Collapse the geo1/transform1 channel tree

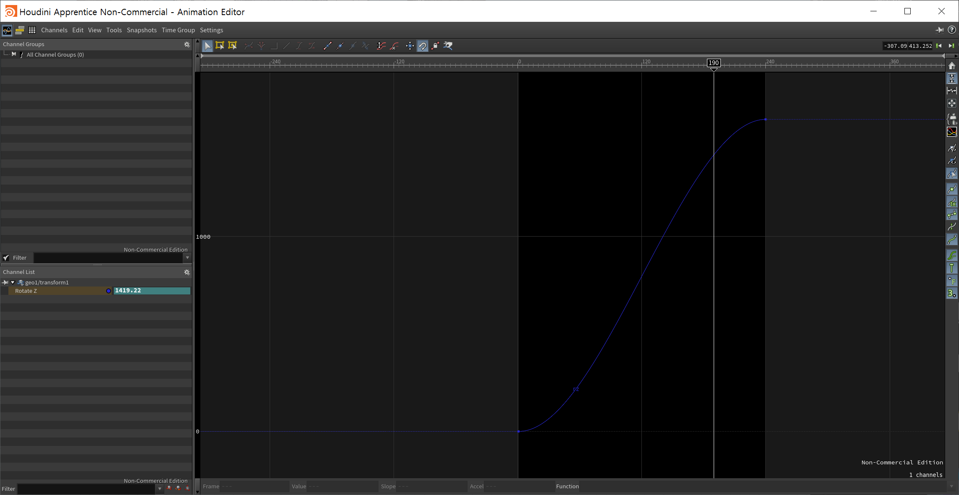click(13, 282)
